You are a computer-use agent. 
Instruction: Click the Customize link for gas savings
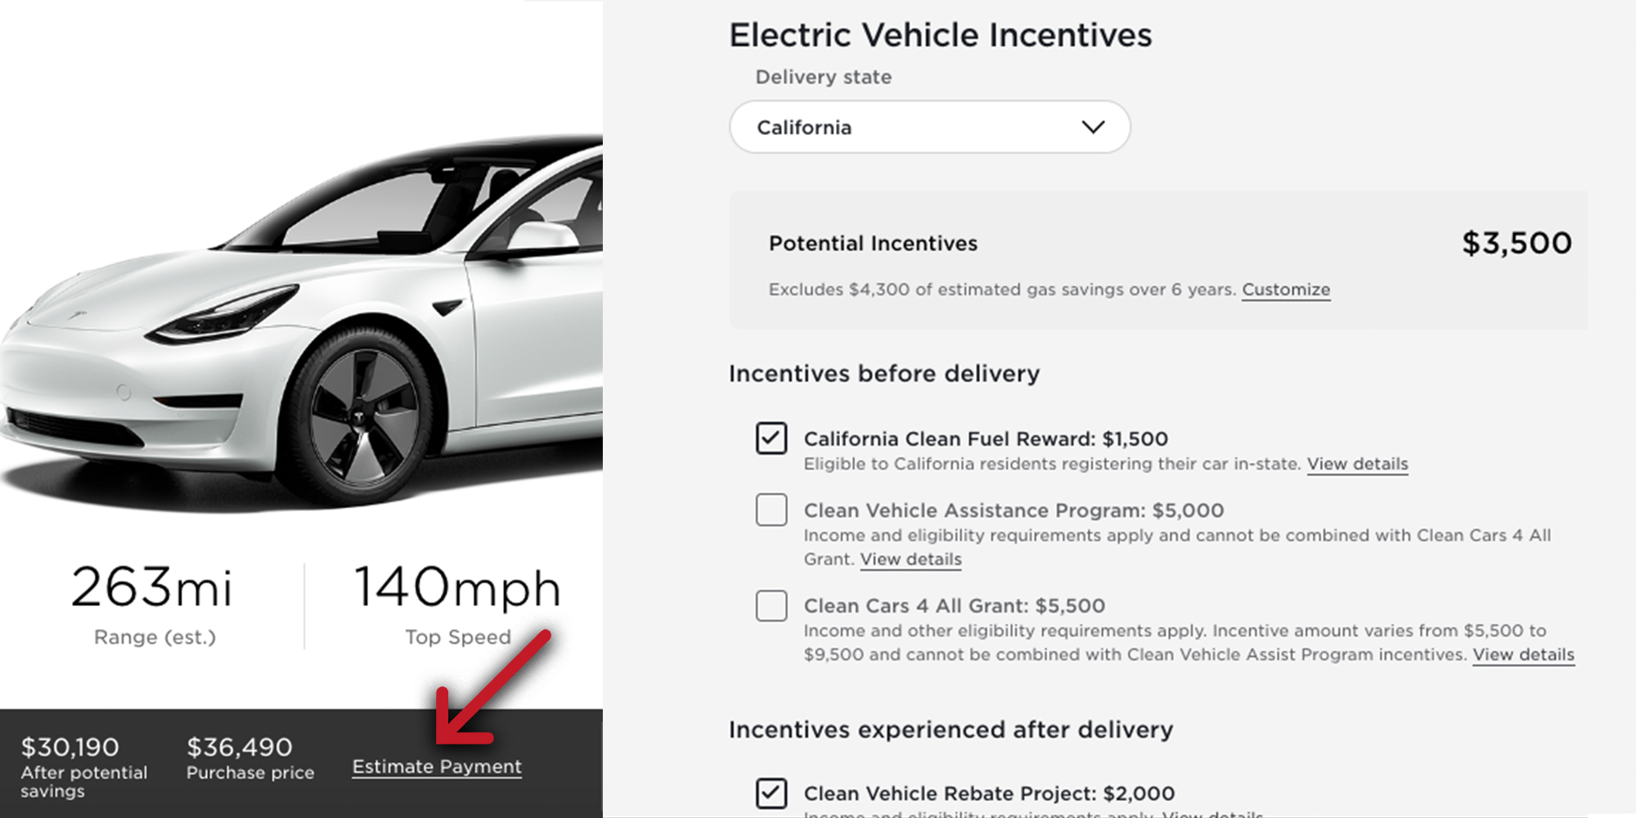coord(1285,290)
